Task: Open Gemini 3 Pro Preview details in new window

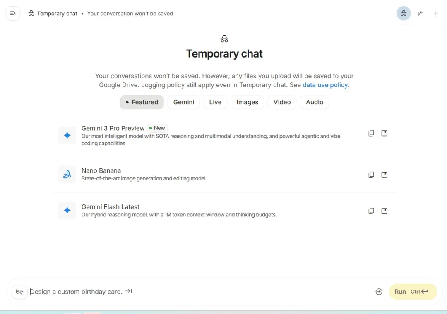Action: [x=384, y=133]
